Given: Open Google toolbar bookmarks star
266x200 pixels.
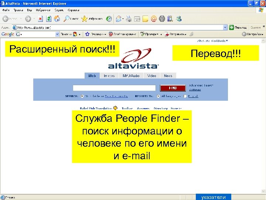Looking at the screenshot, I should pos(87,34).
